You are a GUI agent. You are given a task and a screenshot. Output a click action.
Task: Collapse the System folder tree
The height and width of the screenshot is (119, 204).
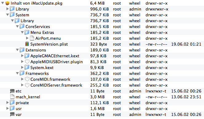(8, 15)
